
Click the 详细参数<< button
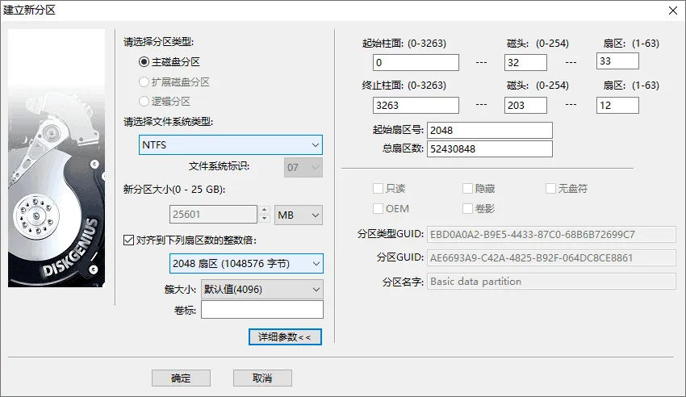285,337
